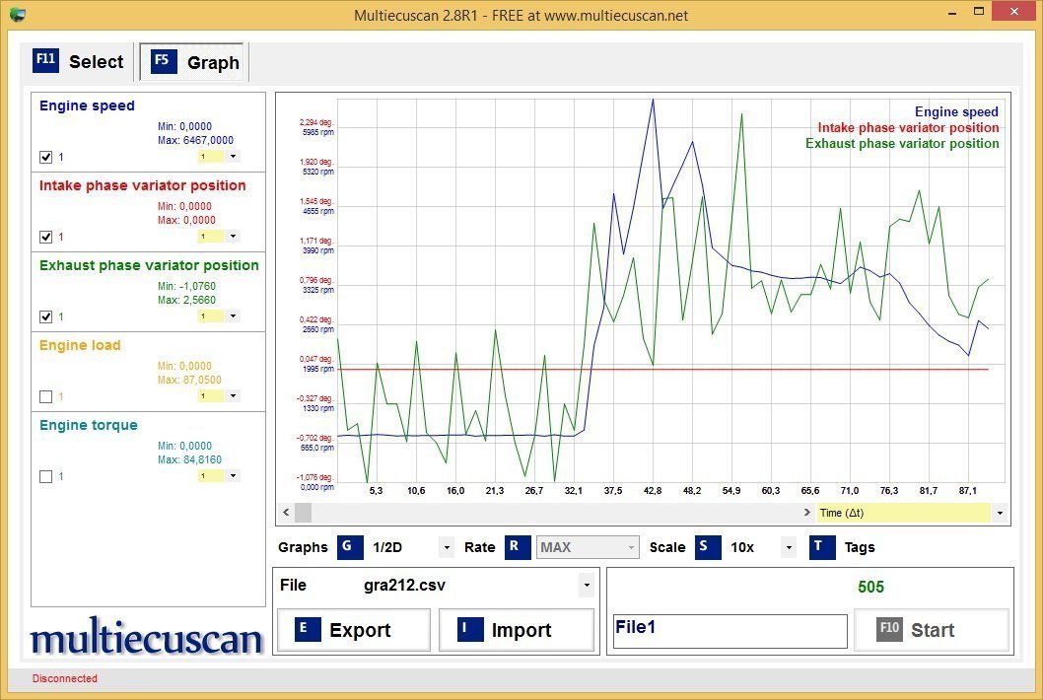Uncheck the Engine speed checkbox
The height and width of the screenshot is (700, 1043).
[45, 157]
